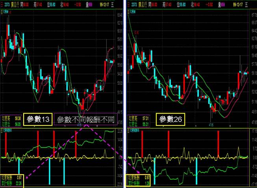Click the 日 icon on left indicator subchart
This screenshot has height=188, width=257.
point(2,130)
